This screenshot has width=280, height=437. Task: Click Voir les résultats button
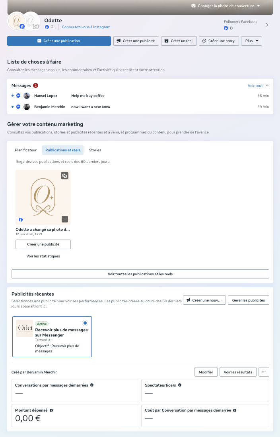(238, 372)
